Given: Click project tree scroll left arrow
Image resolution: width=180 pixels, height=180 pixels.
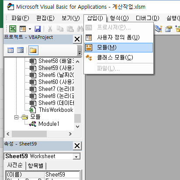Looking at the screenshot, I should [x=8, y=134].
